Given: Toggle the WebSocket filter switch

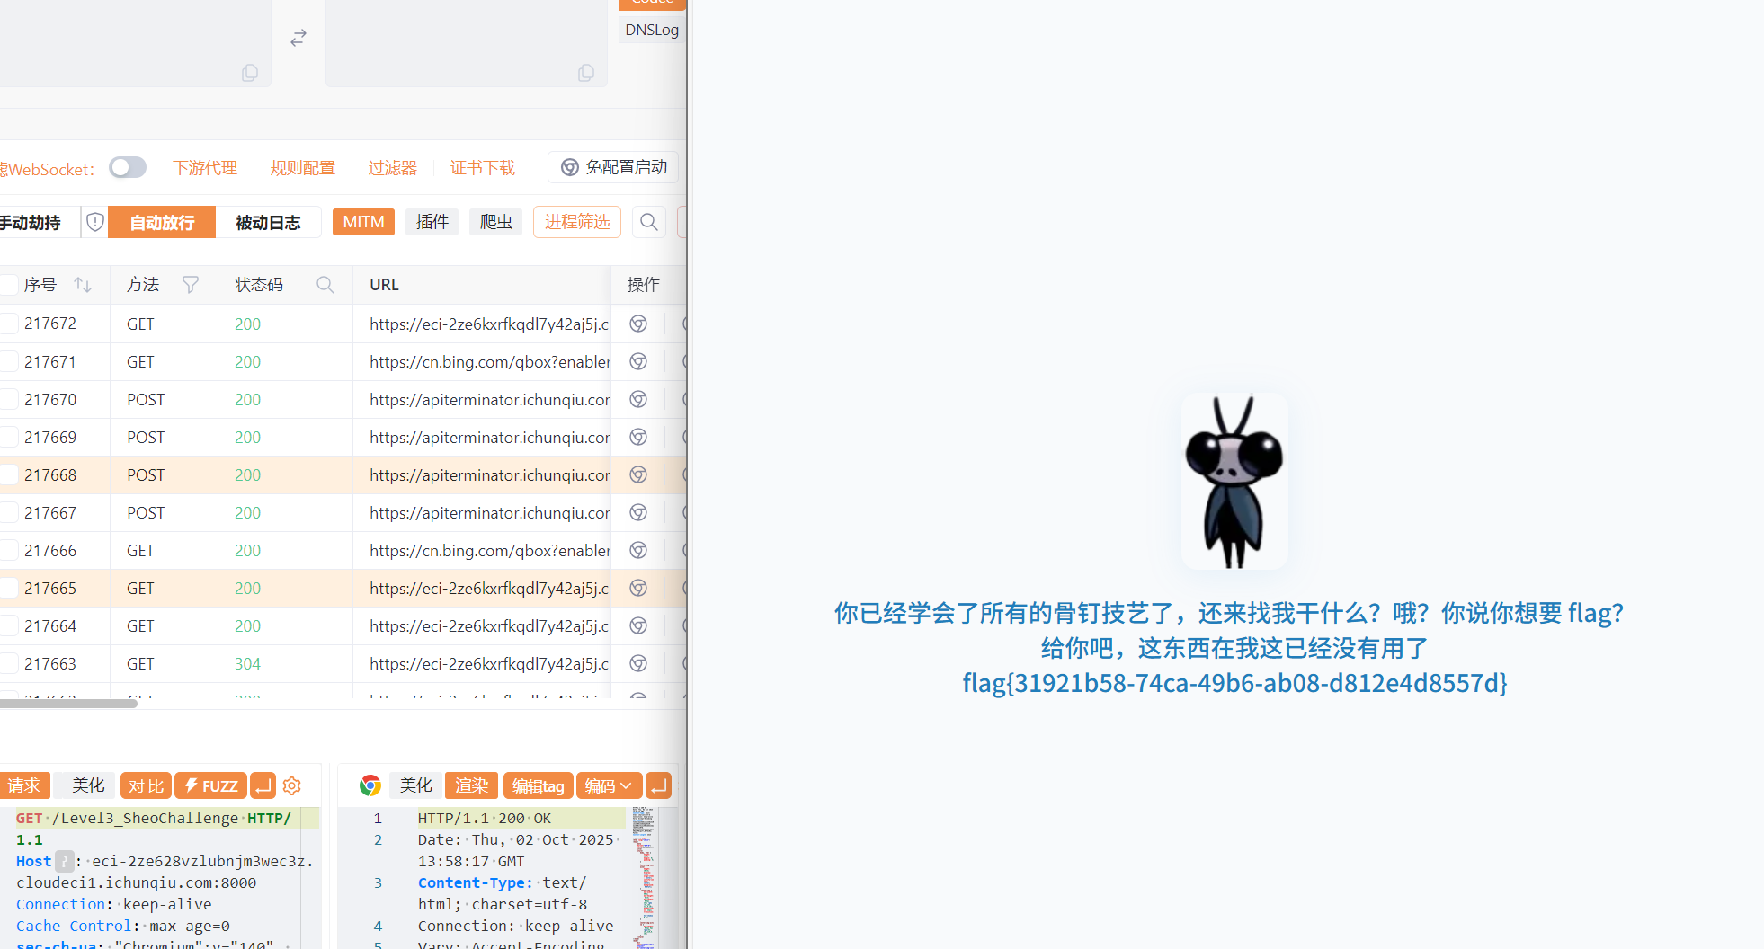Looking at the screenshot, I should (x=128, y=168).
